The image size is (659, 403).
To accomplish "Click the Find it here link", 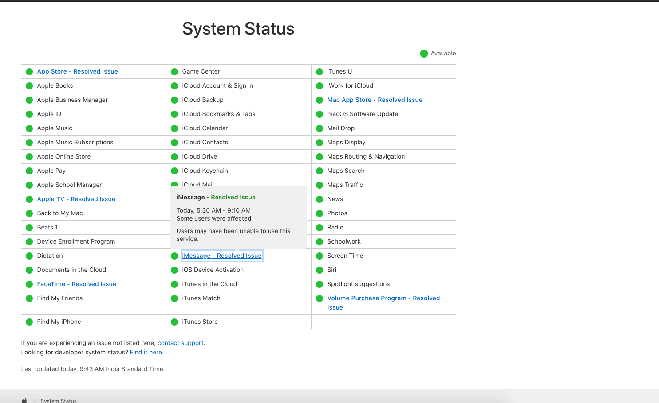I will tap(146, 352).
